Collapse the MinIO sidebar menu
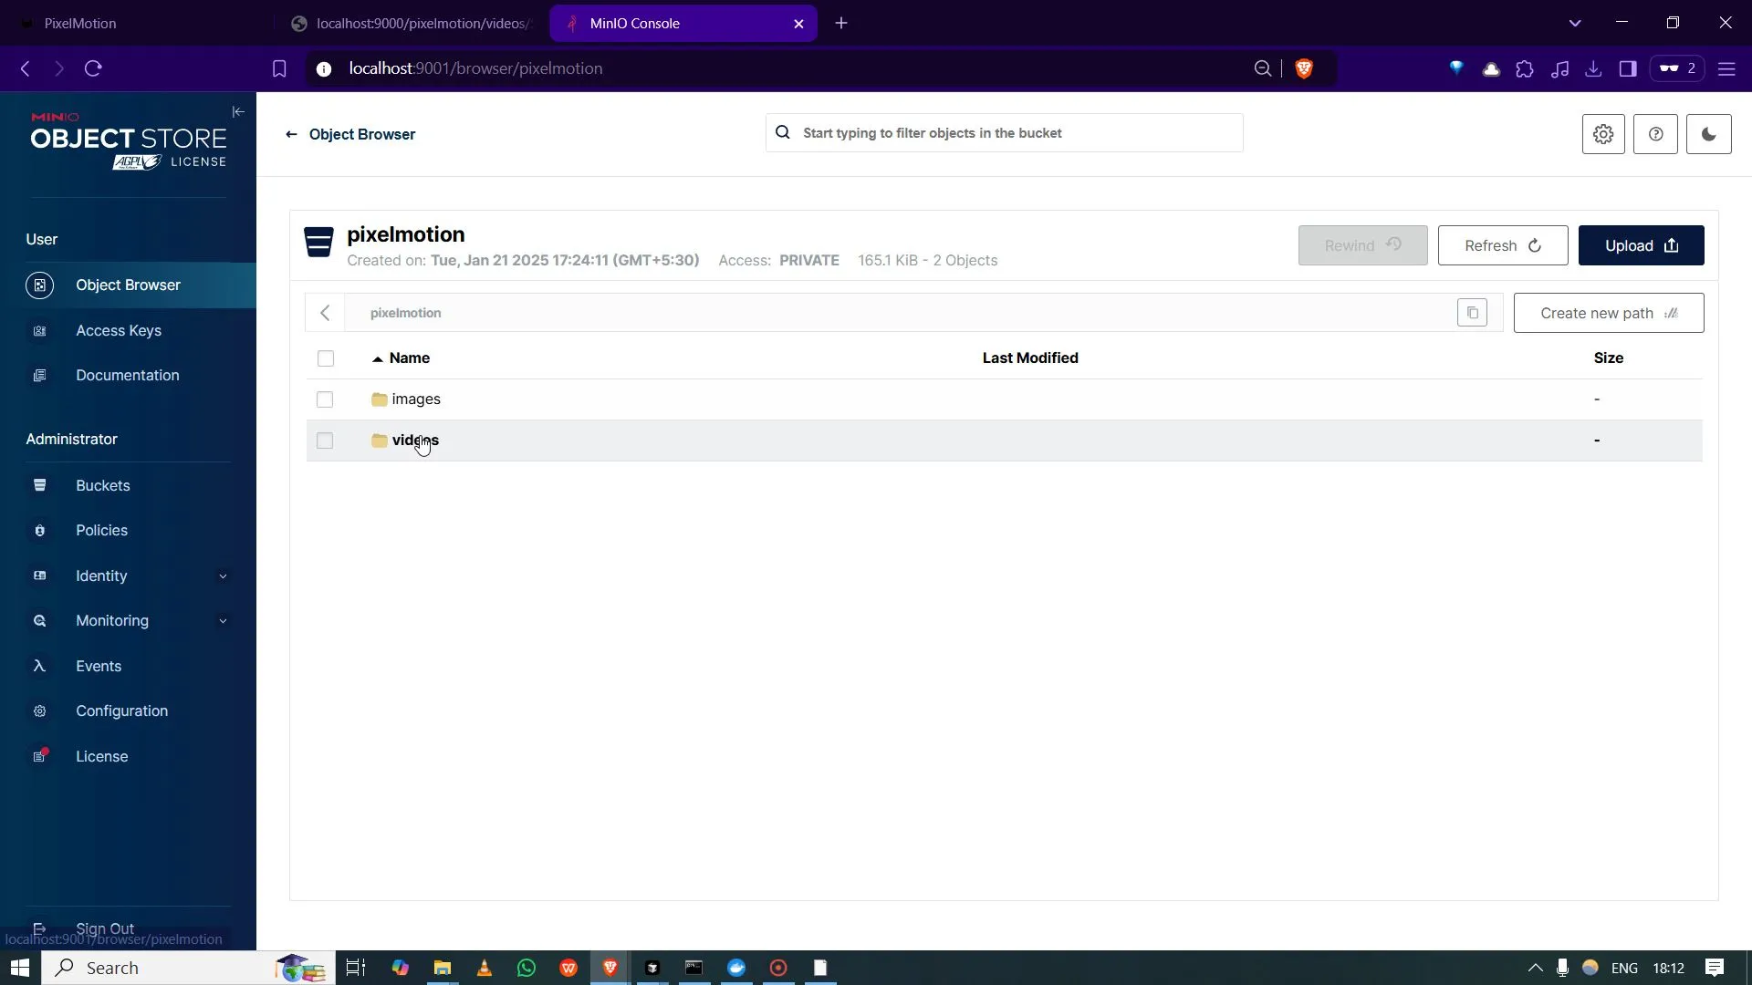Screen dimensions: 1752x985 coord(238,111)
